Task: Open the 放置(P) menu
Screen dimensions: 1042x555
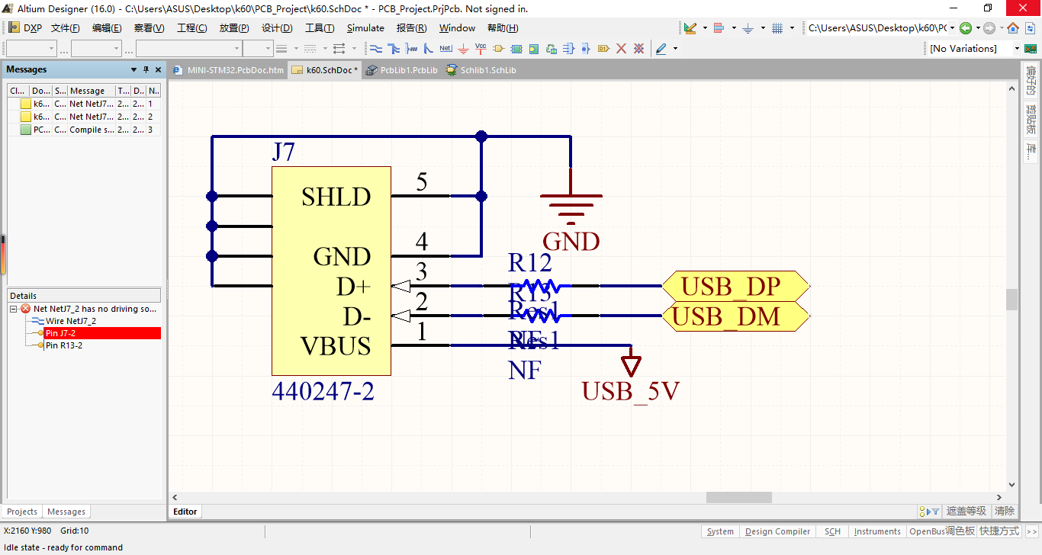Action: [234, 28]
